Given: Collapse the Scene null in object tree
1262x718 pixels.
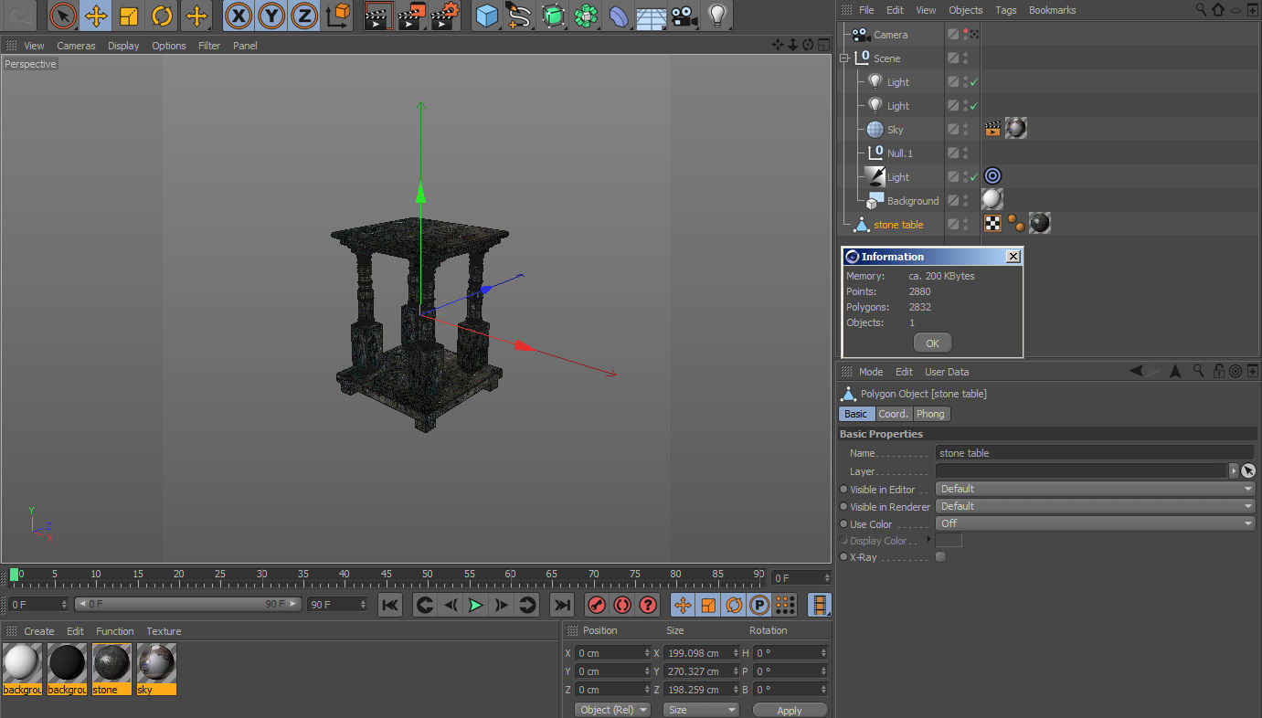Looking at the screenshot, I should 845,58.
